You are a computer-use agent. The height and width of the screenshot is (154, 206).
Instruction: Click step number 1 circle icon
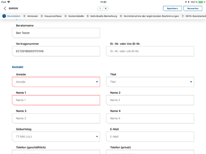4,16
